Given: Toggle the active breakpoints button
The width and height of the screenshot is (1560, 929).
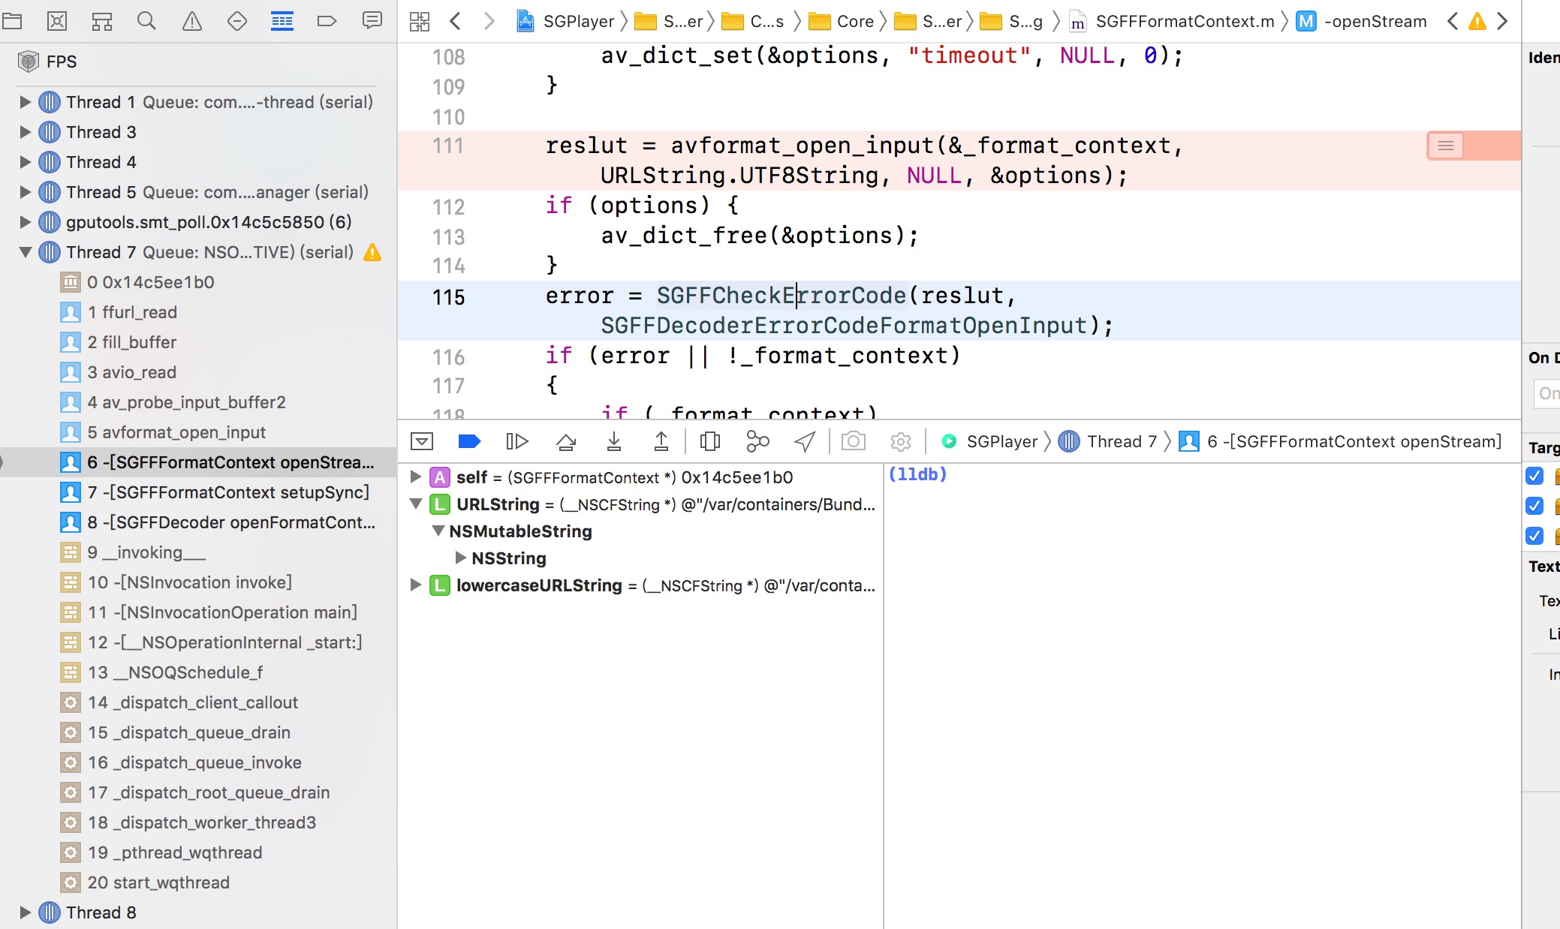Looking at the screenshot, I should pyautogui.click(x=469, y=441).
